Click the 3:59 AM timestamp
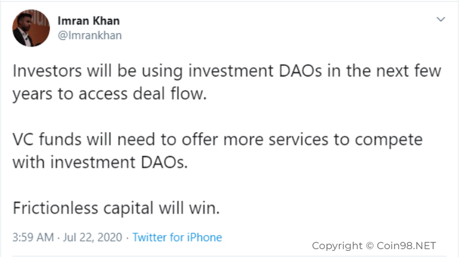Image resolution: width=459 pixels, height=257 pixels. pyautogui.click(x=31, y=237)
